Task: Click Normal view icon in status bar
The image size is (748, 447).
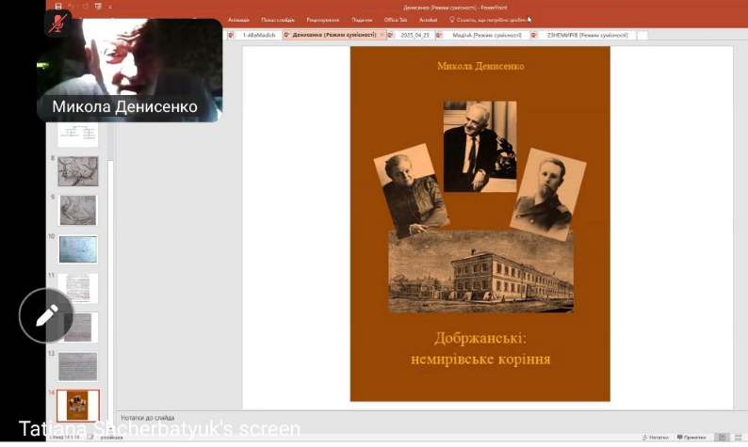Action: tap(721, 437)
